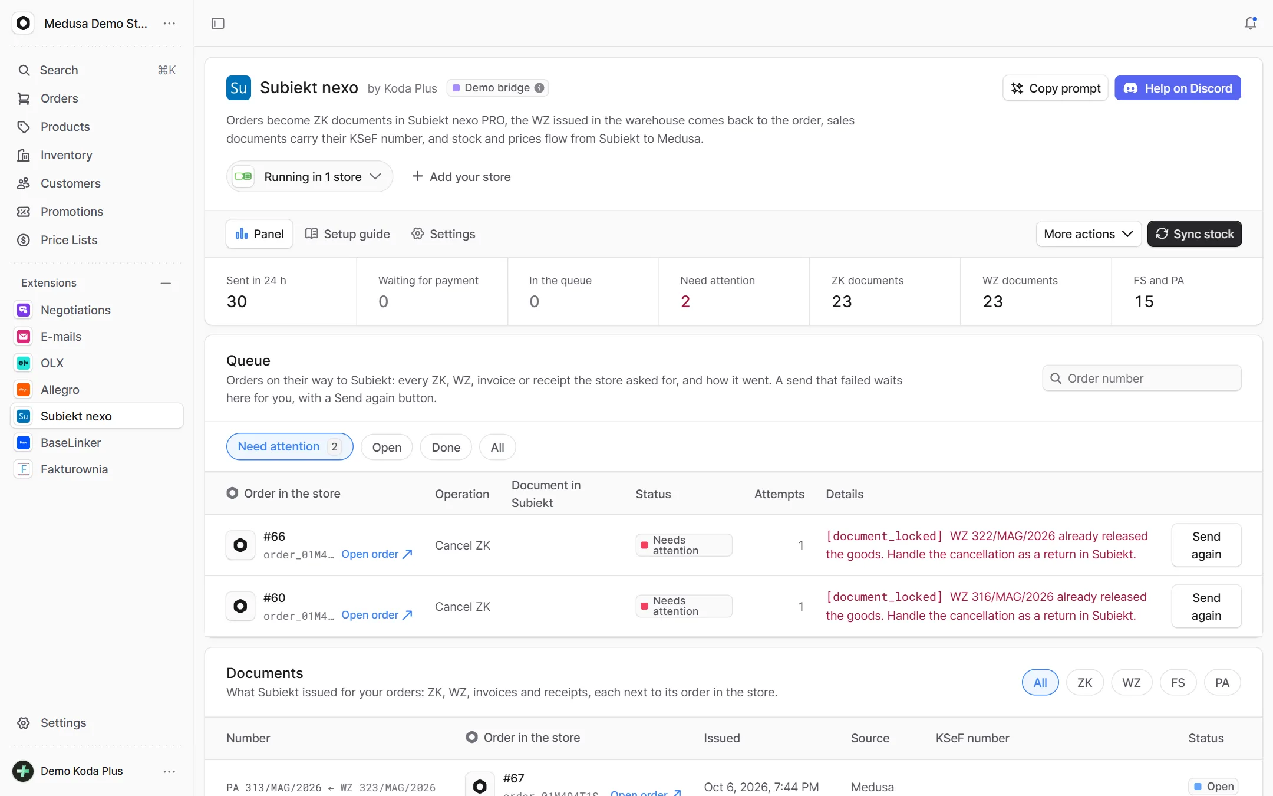
Task: Expand Running in 1 store dropdown
Action: [x=309, y=177]
